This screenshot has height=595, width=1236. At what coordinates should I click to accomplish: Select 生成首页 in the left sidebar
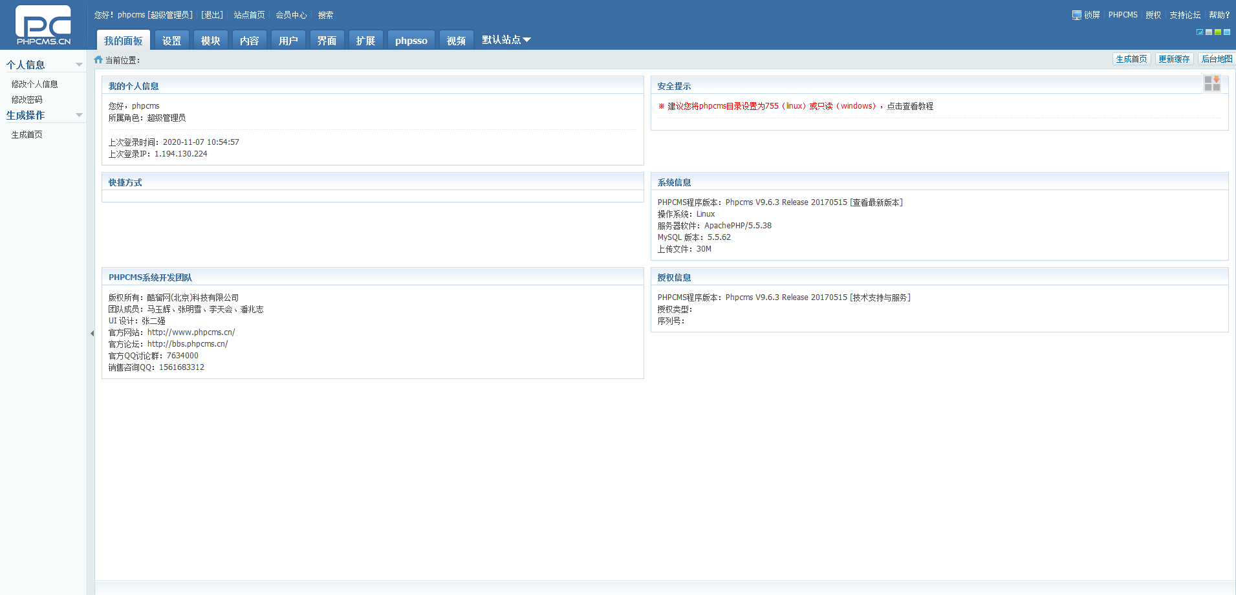27,135
